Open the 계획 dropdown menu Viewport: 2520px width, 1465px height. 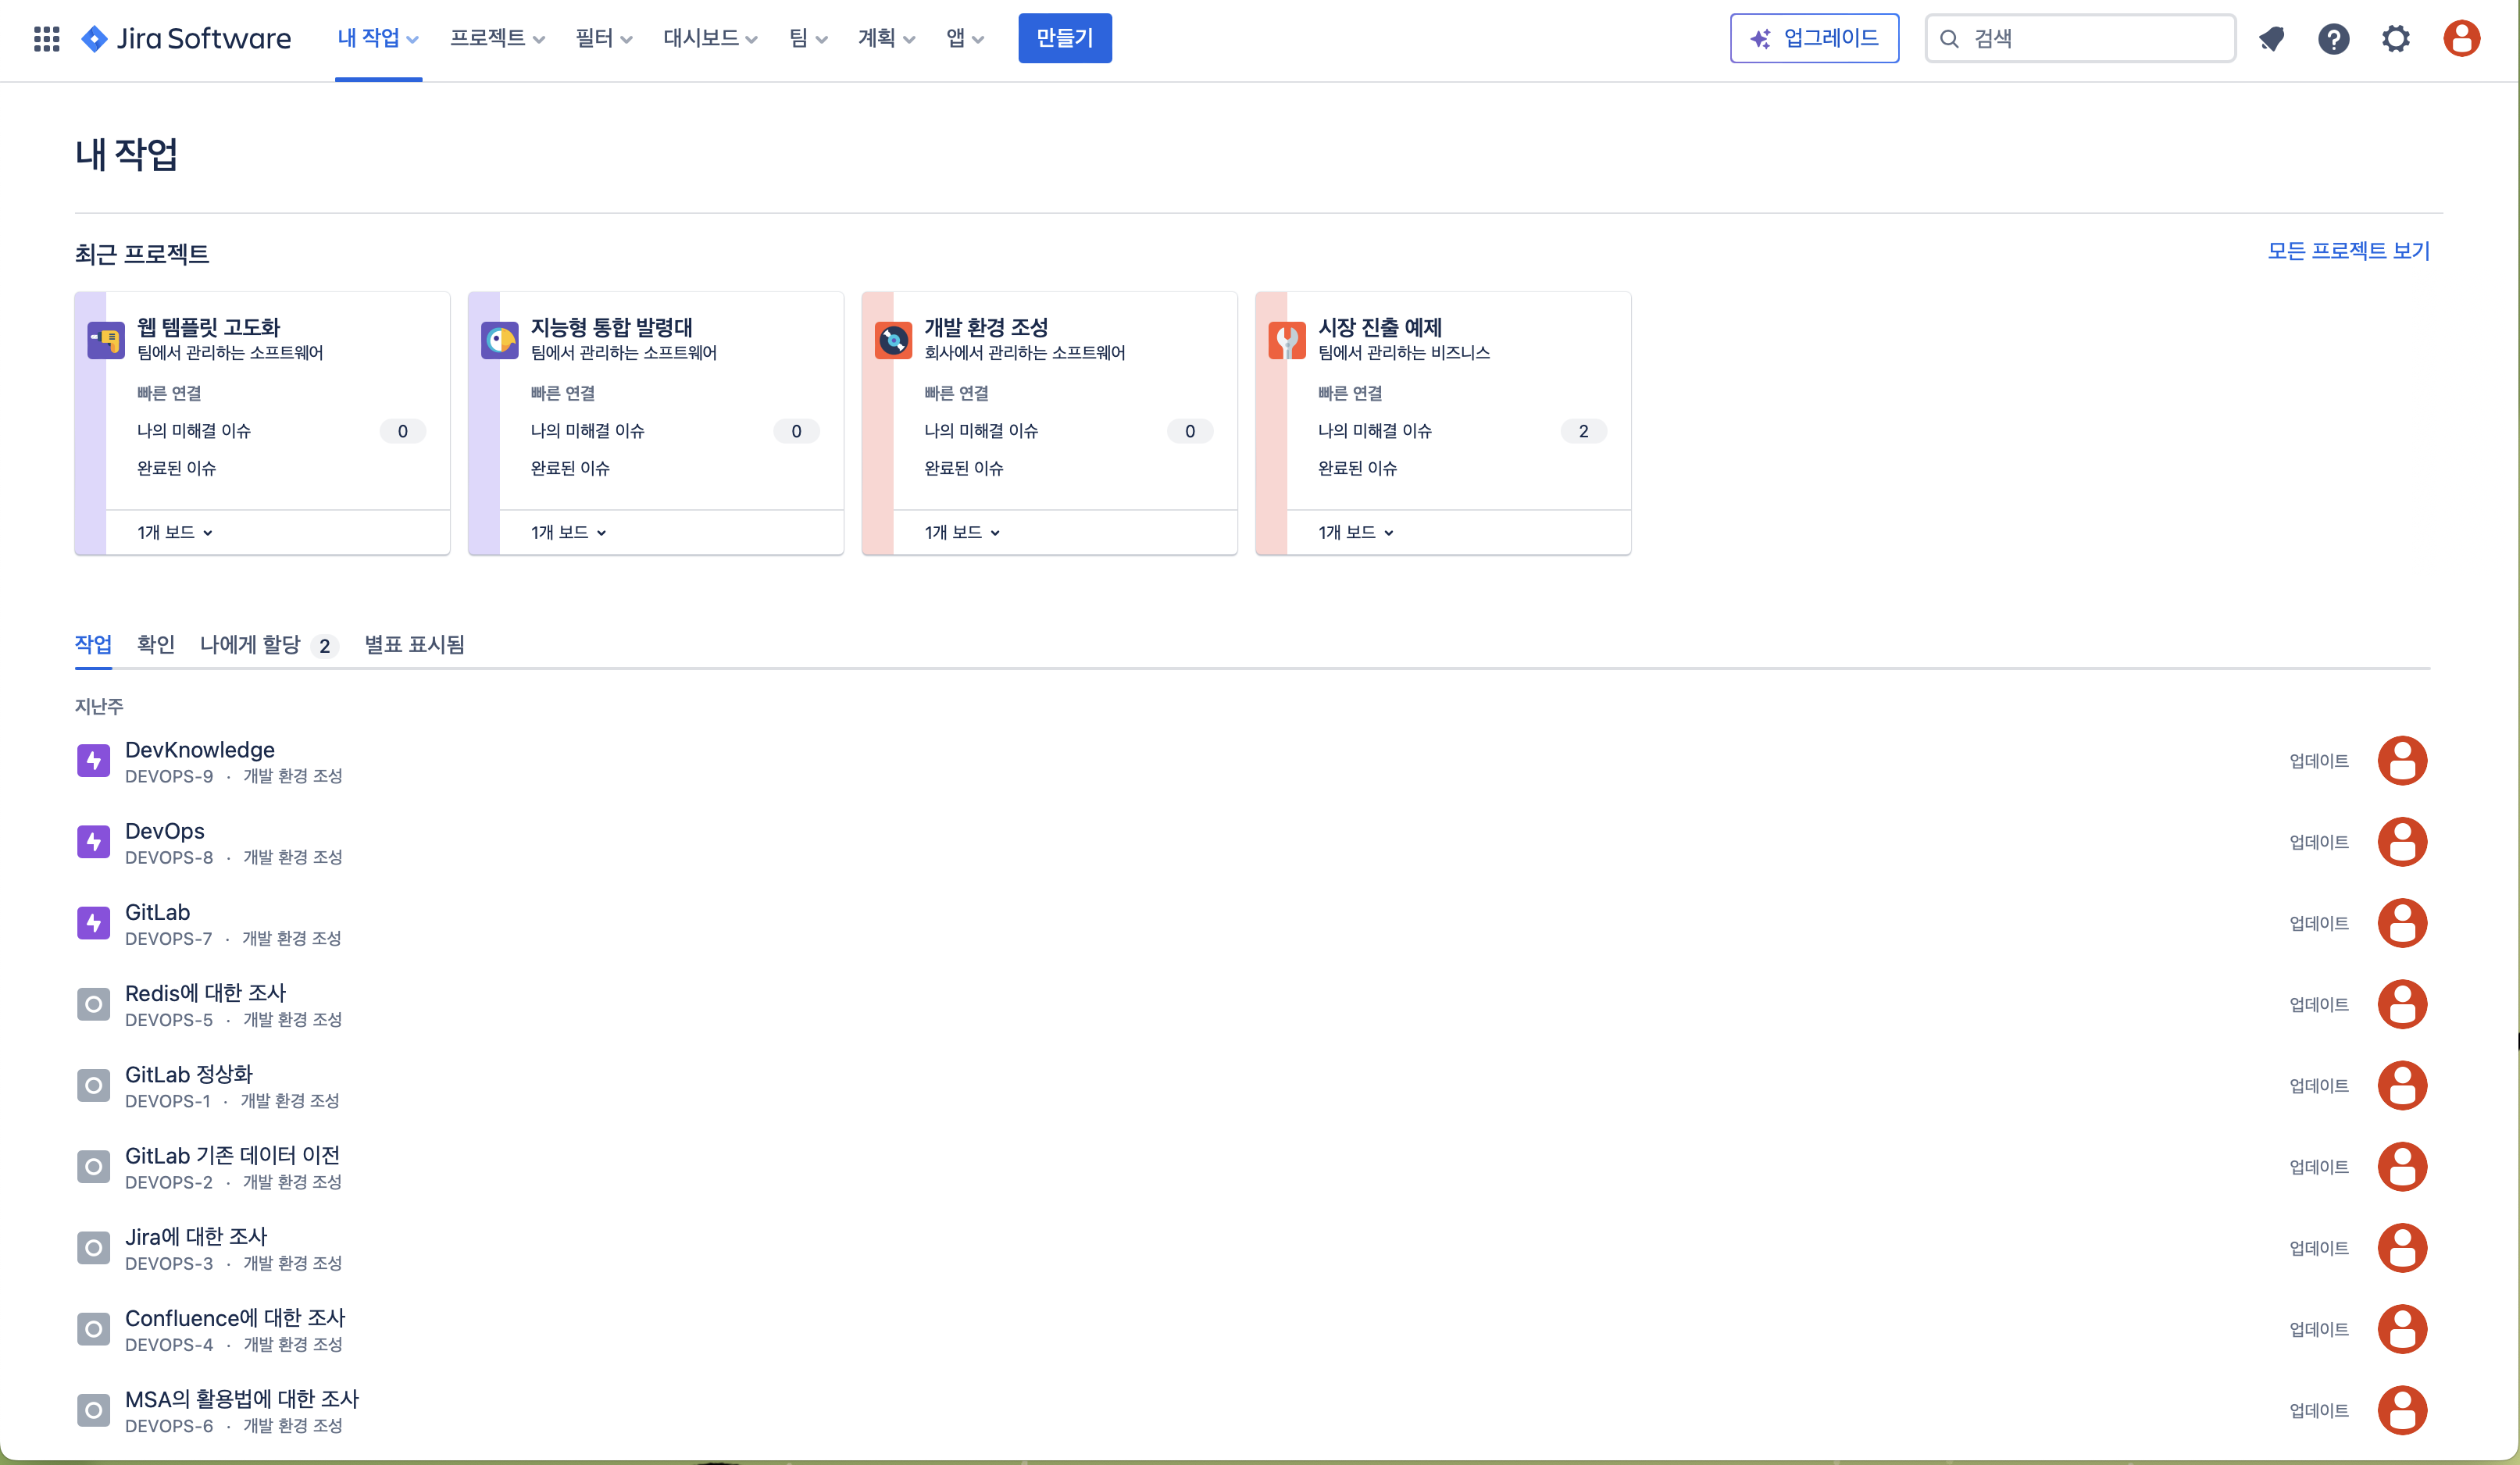click(x=886, y=38)
